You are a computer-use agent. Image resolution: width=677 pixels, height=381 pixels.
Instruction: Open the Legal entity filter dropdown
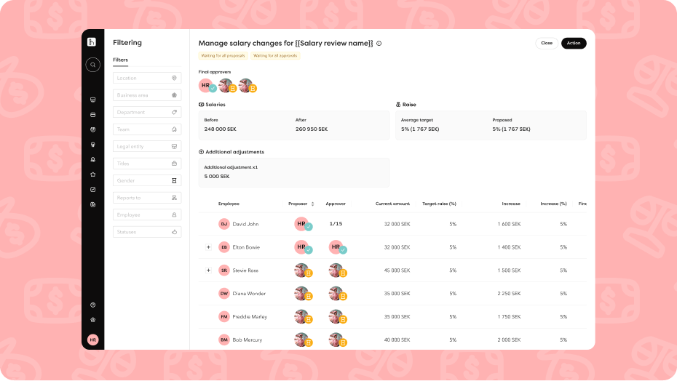click(147, 146)
